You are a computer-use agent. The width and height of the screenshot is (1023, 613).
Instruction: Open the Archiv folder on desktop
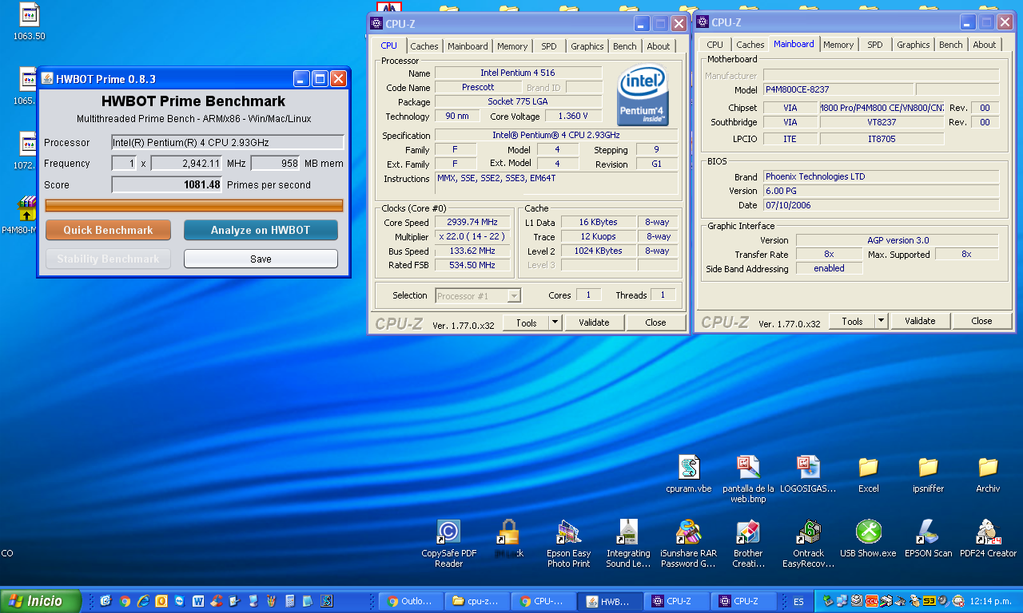988,474
